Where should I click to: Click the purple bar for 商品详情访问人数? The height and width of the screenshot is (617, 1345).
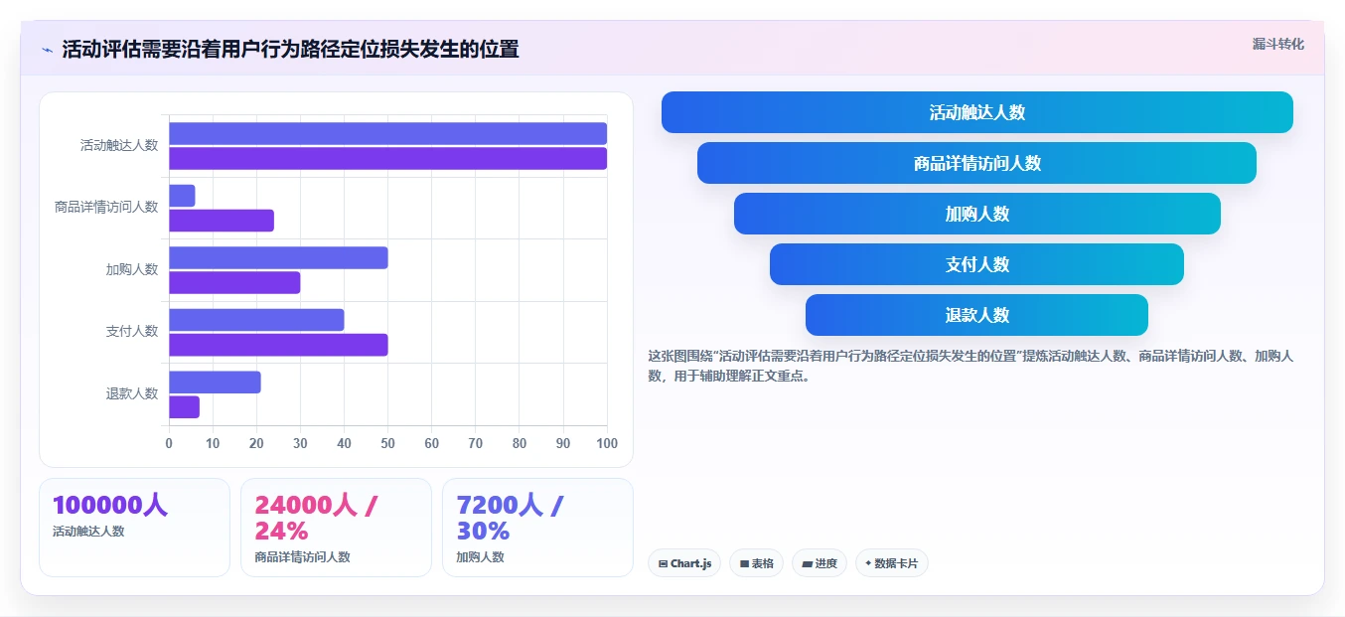click(222, 221)
